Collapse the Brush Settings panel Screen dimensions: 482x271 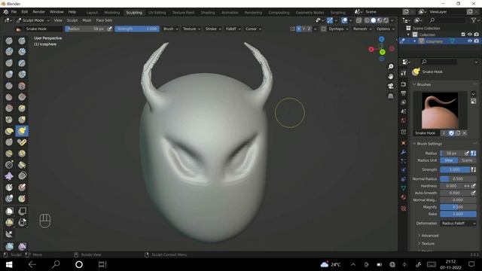tap(429, 144)
